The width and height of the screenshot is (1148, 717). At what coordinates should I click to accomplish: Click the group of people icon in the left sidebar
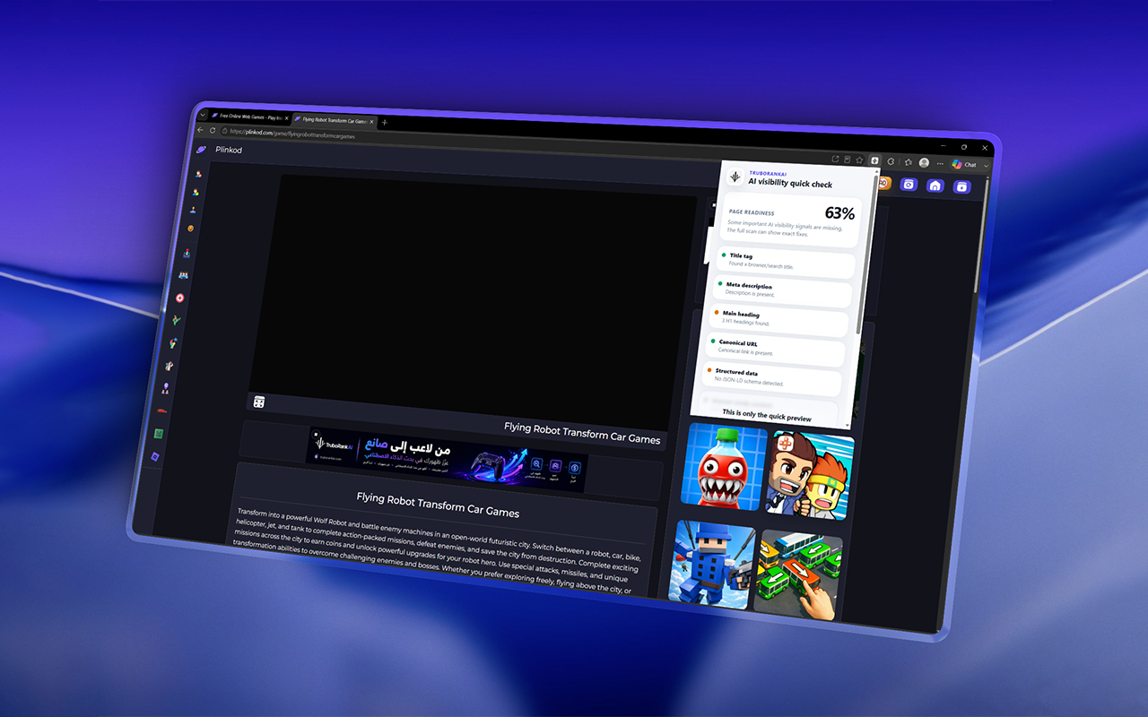click(184, 275)
